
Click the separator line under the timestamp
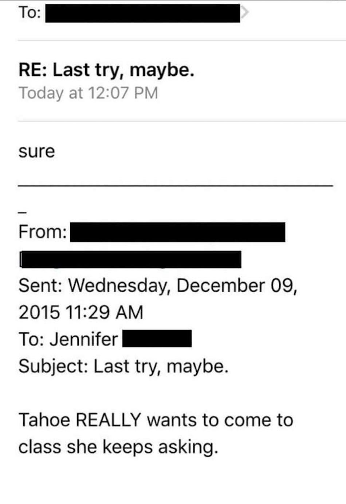(x=182, y=121)
